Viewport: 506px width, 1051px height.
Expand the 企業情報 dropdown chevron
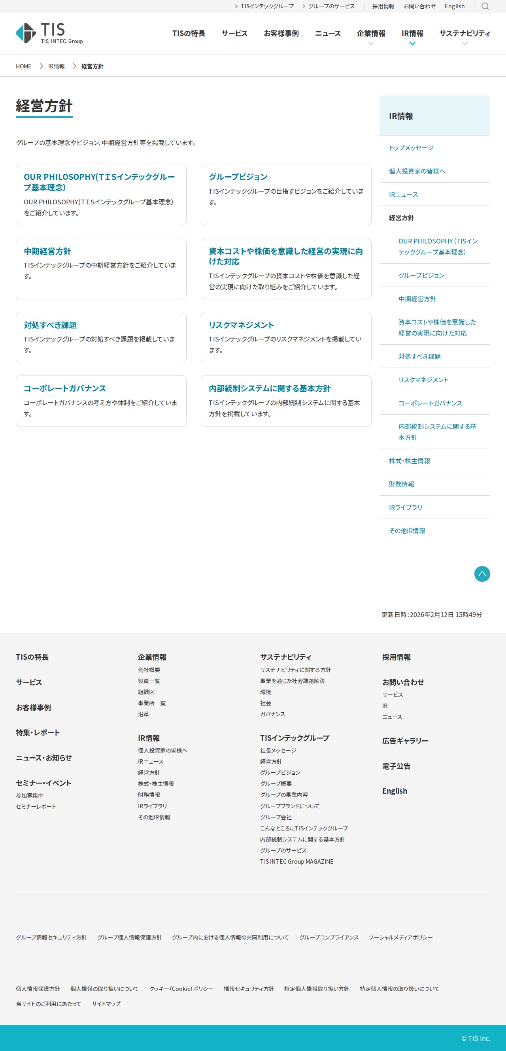371,43
